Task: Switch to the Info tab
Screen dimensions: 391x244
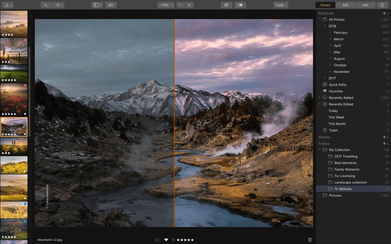Action: click(x=365, y=5)
